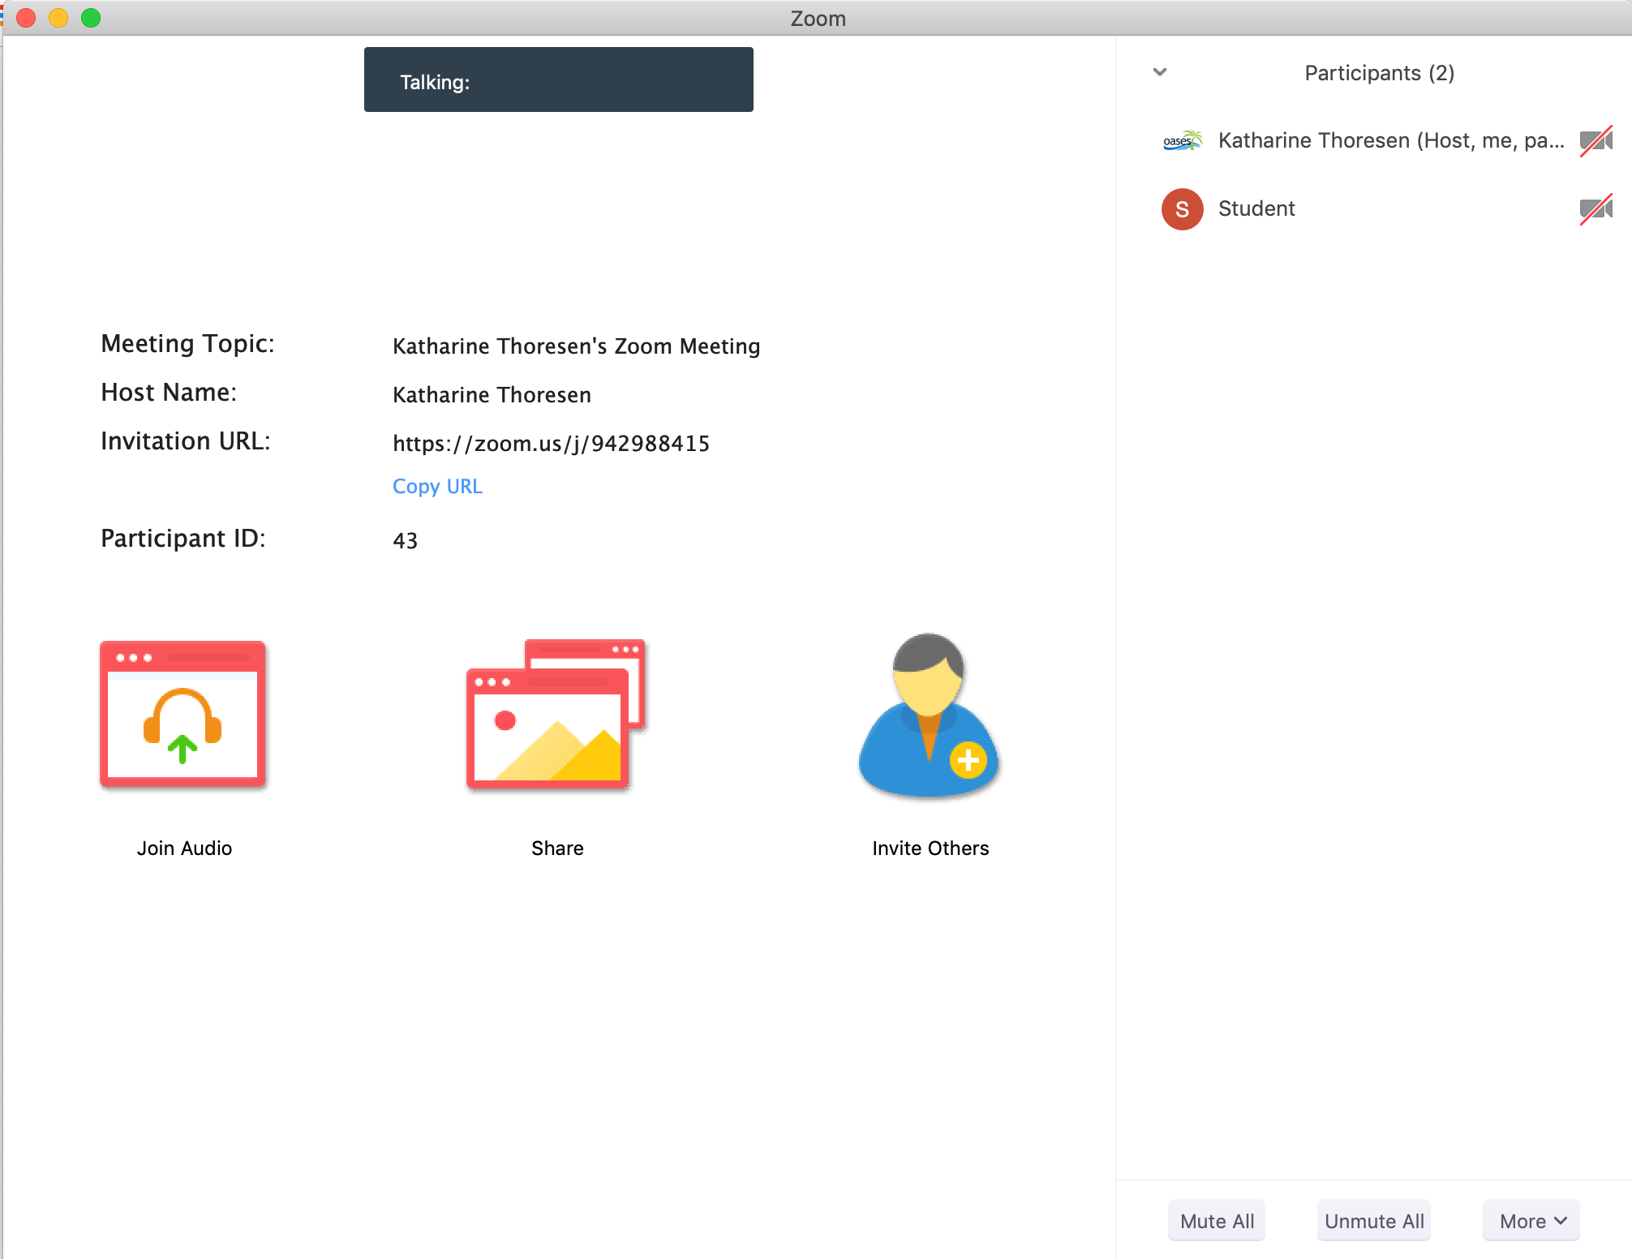Click the invitation URL https://zoom.us/j/942988415
The width and height of the screenshot is (1632, 1259).
pyautogui.click(x=551, y=444)
